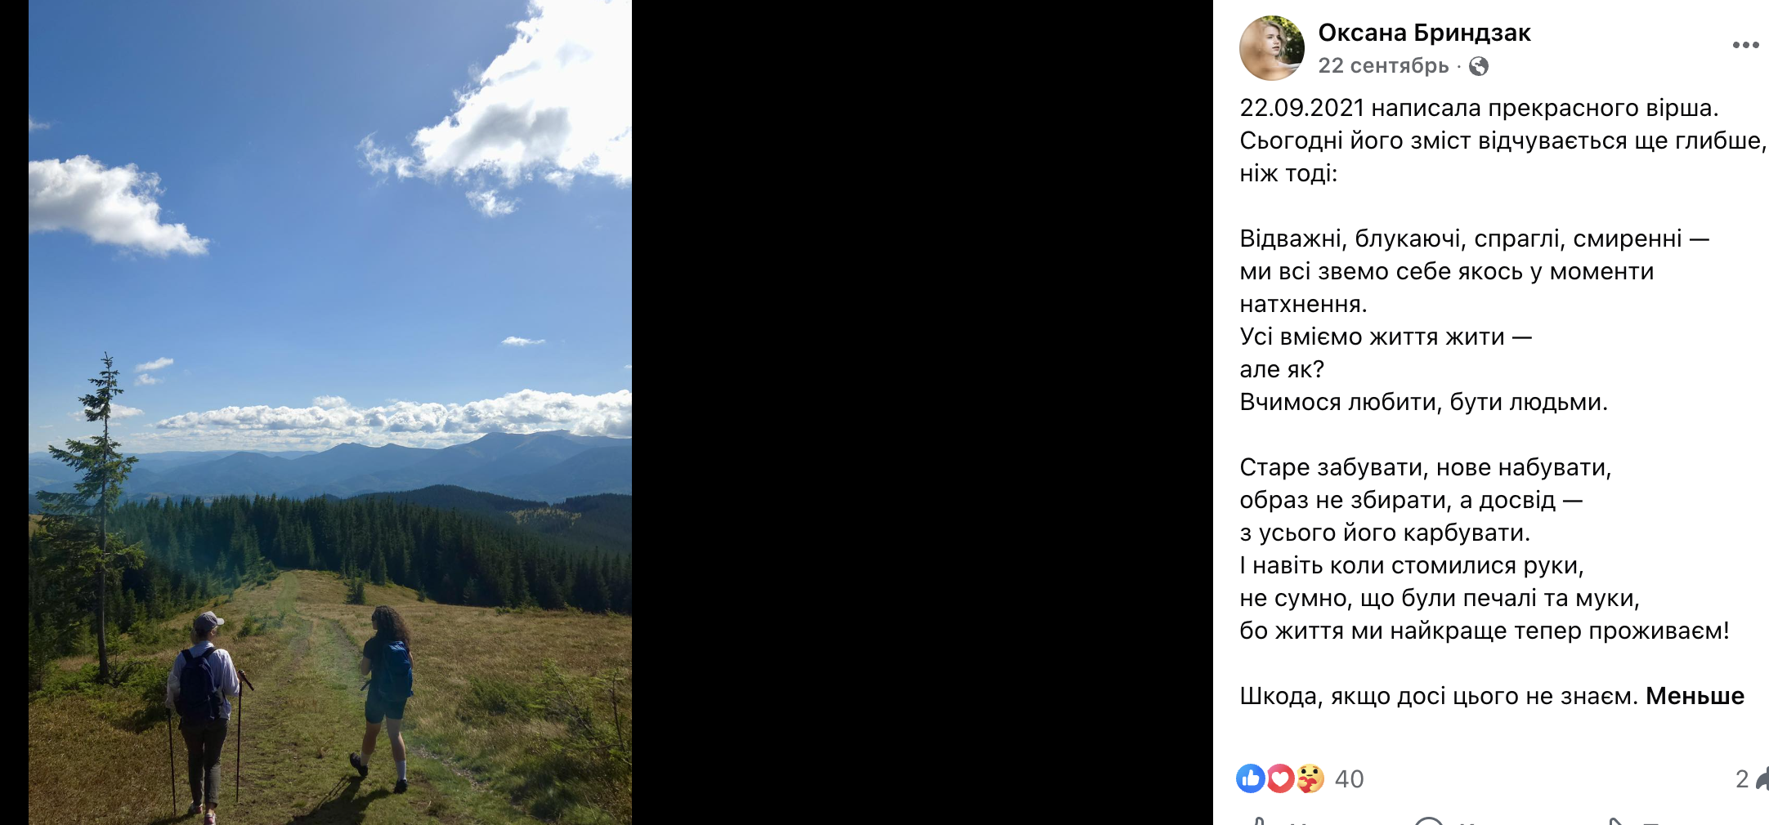Open the Оксана Бриндзак profile name link

(1424, 33)
